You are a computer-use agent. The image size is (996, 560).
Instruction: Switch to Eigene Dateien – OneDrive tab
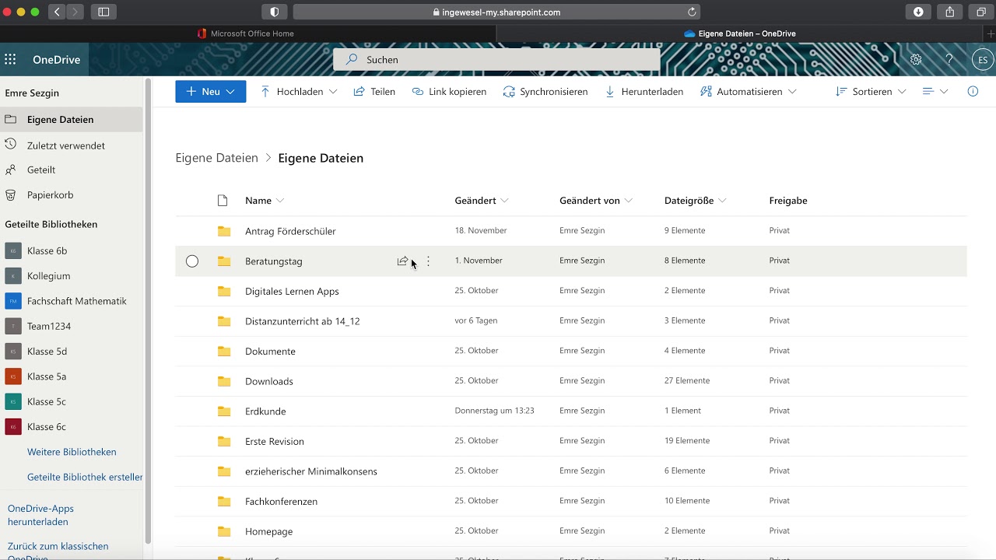click(x=740, y=33)
